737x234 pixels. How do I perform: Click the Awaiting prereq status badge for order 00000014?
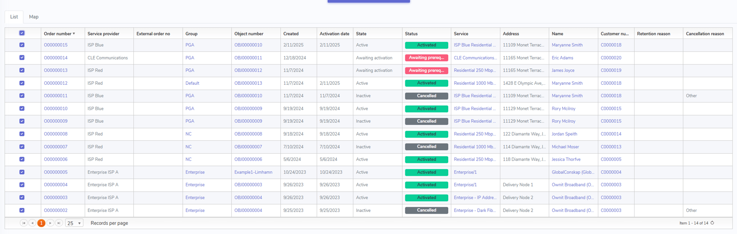(x=427, y=58)
